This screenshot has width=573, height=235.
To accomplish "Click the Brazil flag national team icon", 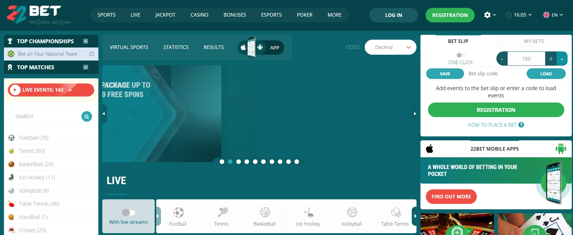I will tap(11, 54).
